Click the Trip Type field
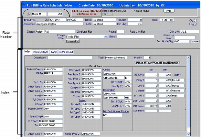Image resolution: width=201 pixels, height=137 pixels. (x=91, y=92)
